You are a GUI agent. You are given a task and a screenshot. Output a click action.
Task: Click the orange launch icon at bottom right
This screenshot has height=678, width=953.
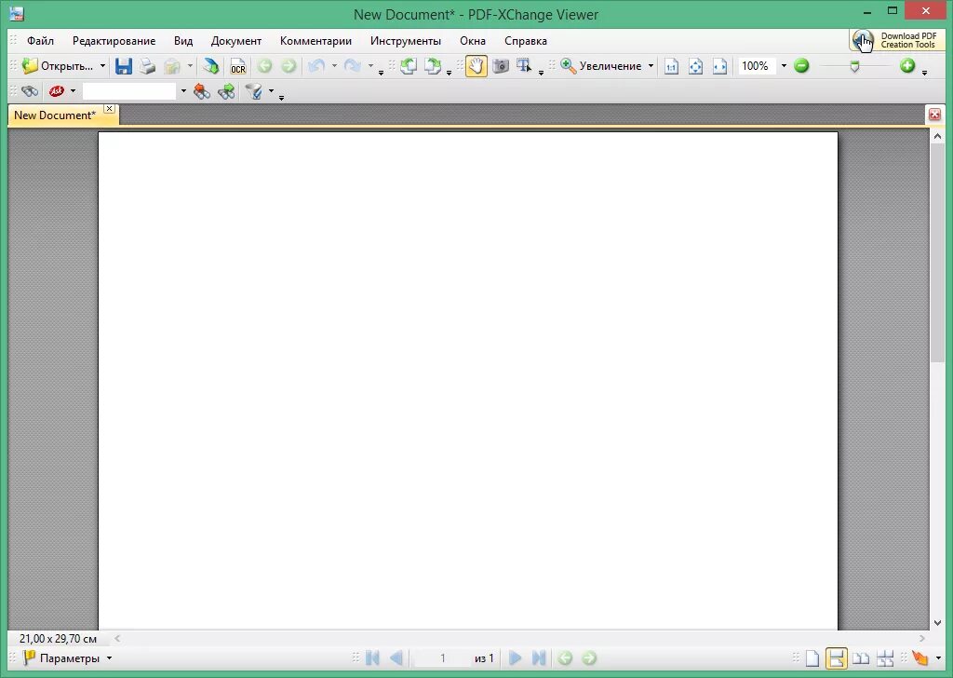tap(919, 658)
